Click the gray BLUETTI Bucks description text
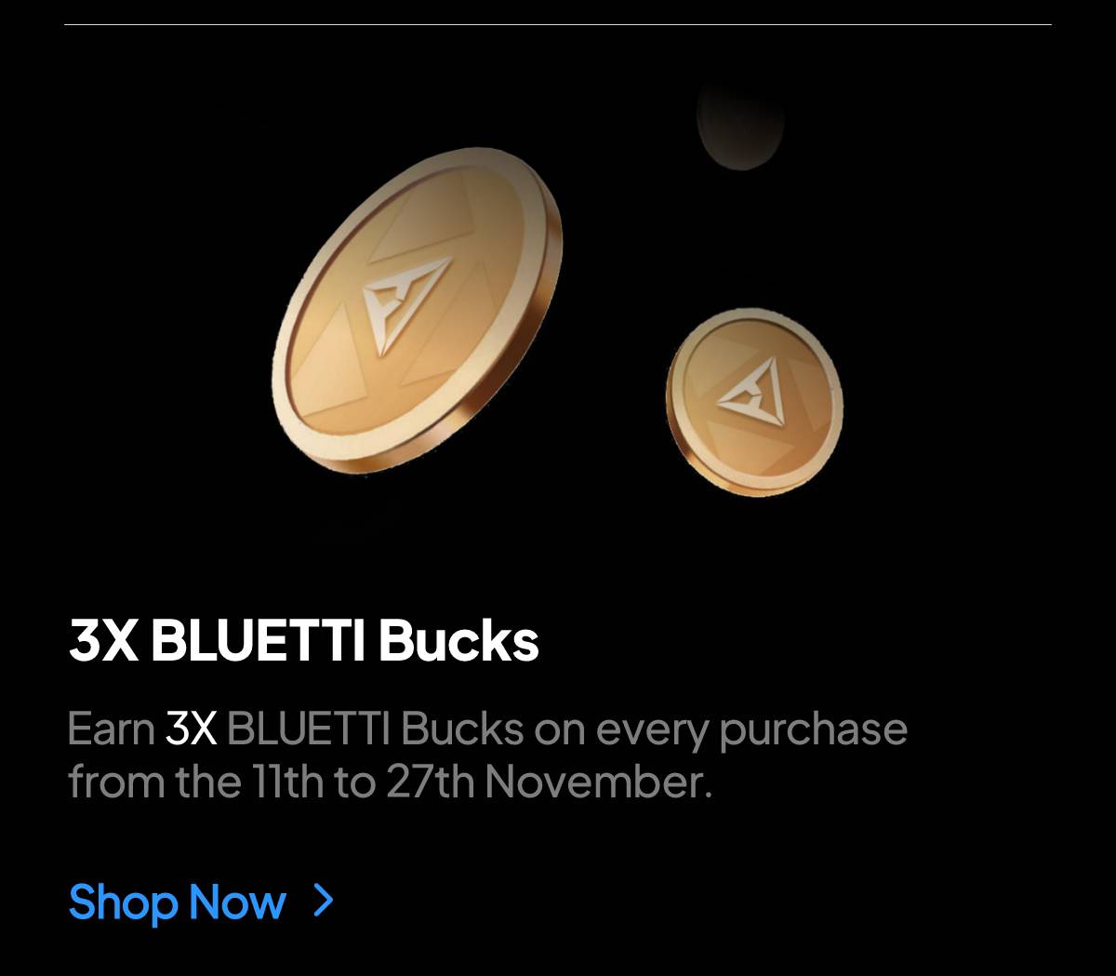Image resolution: width=1116 pixels, height=976 pixels. click(376, 729)
